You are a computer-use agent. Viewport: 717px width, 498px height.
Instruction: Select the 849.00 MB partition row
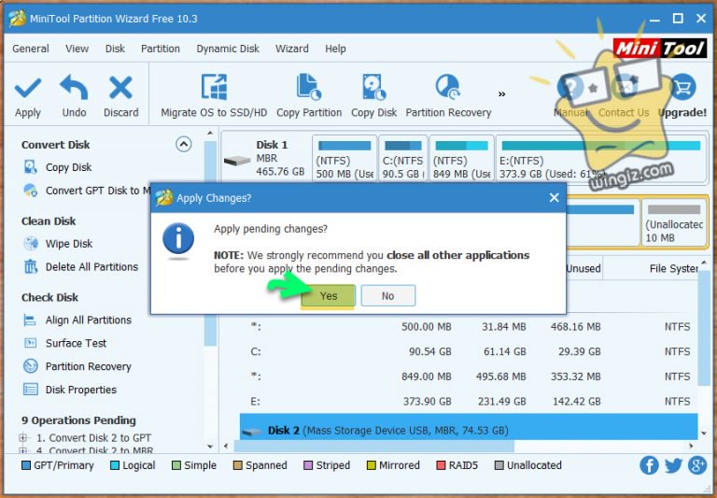(471, 377)
